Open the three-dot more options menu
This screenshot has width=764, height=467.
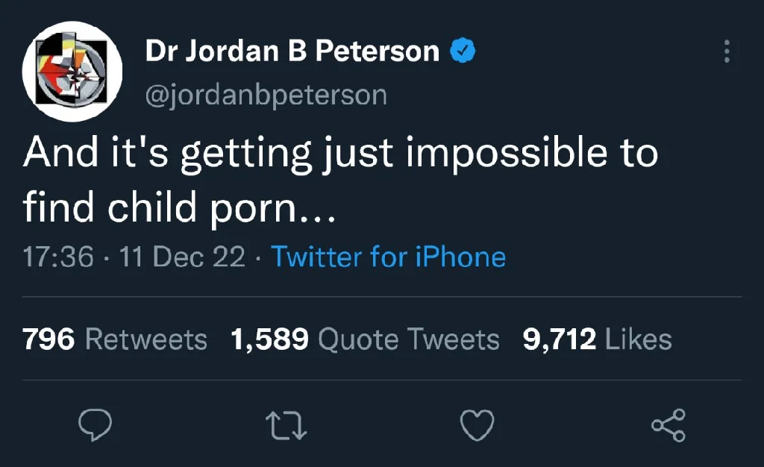coord(727,51)
